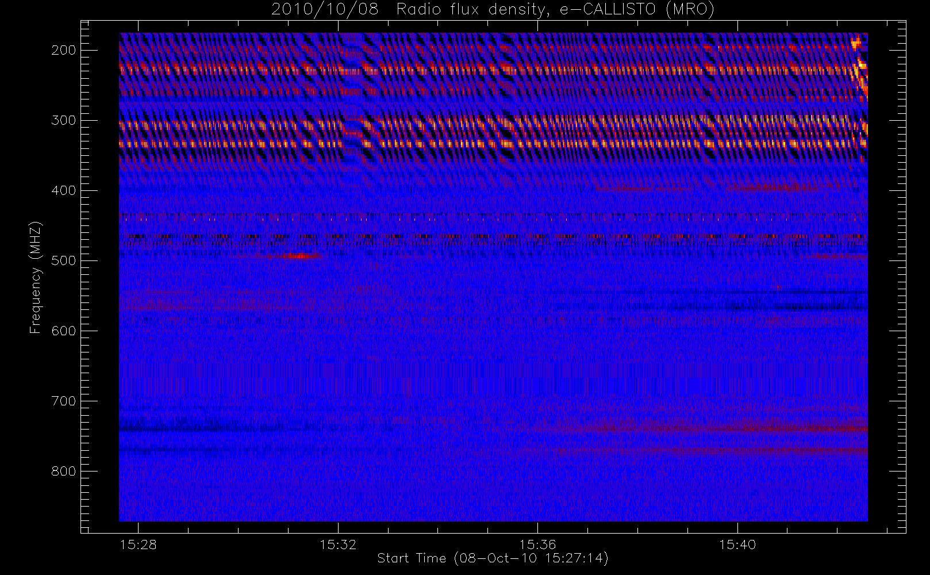Click the 15:28 time tick label

138,545
